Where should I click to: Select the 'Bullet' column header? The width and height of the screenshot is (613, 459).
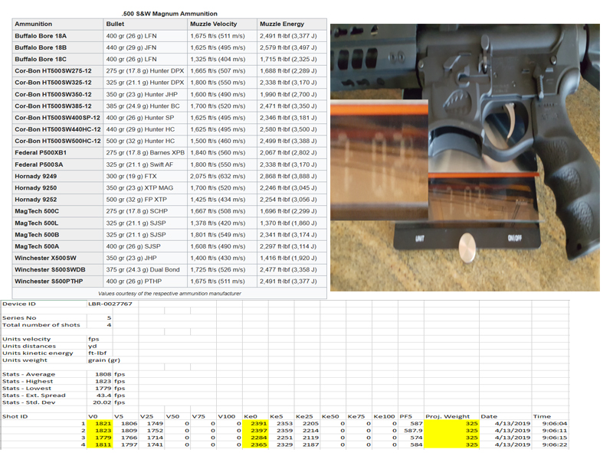tap(146, 24)
